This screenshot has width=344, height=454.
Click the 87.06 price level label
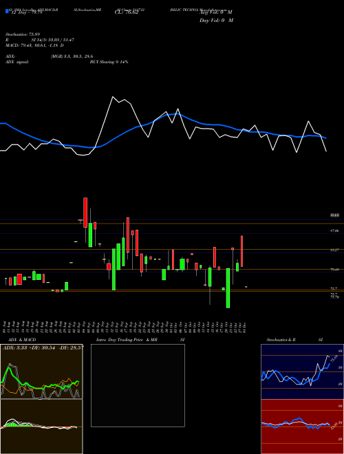click(x=334, y=230)
